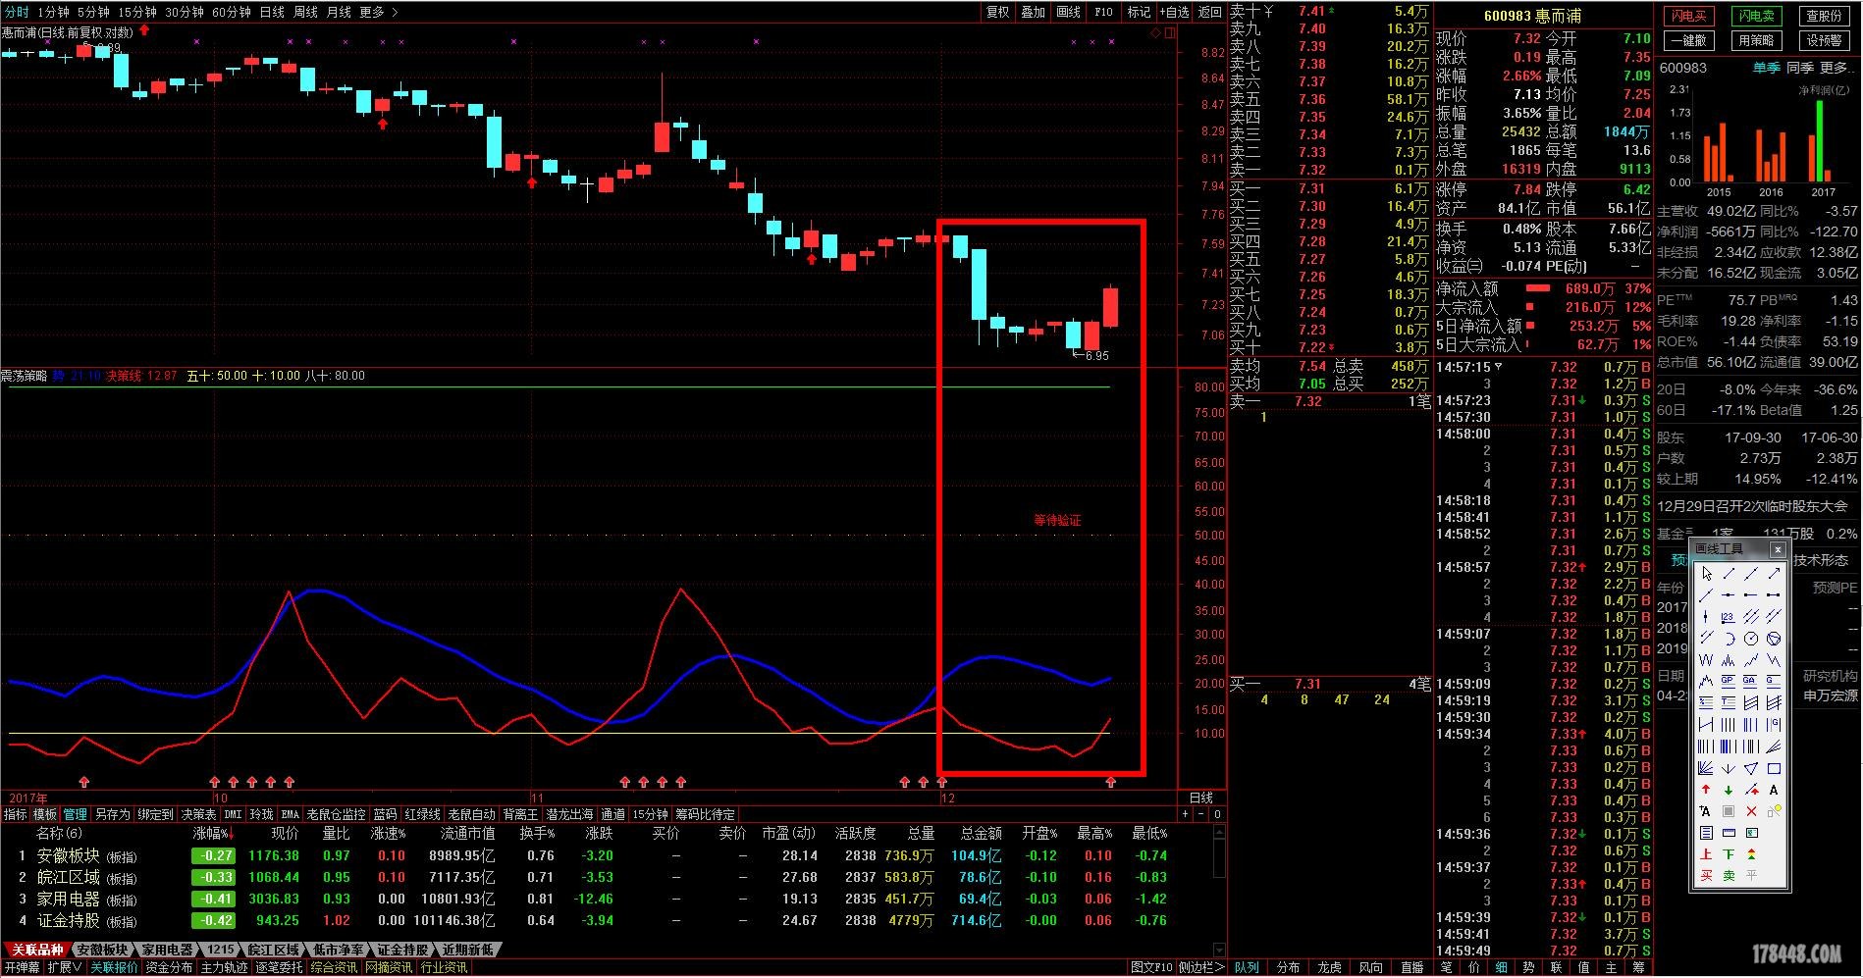Toggle 复权 price adjustment
This screenshot has width=1863, height=978.
pos(998,12)
